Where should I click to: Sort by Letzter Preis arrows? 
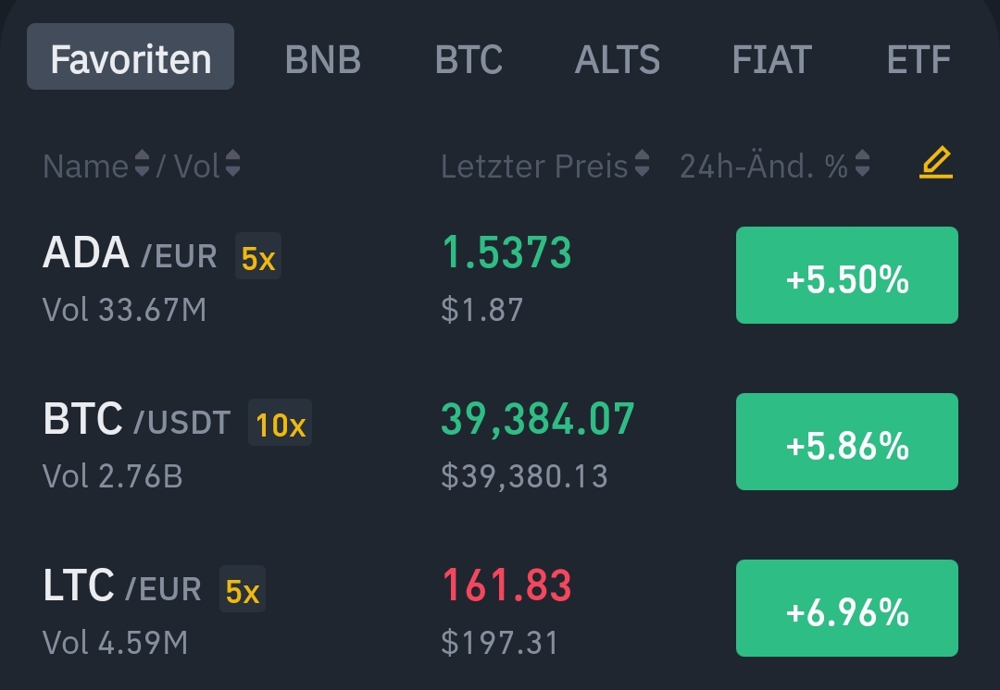tap(641, 166)
